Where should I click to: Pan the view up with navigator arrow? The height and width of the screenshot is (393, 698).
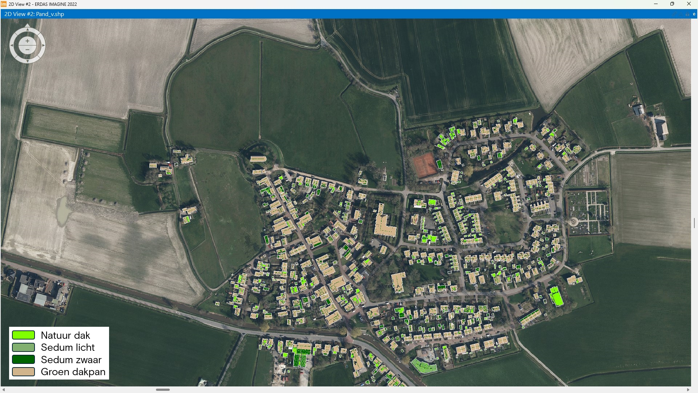tap(28, 29)
